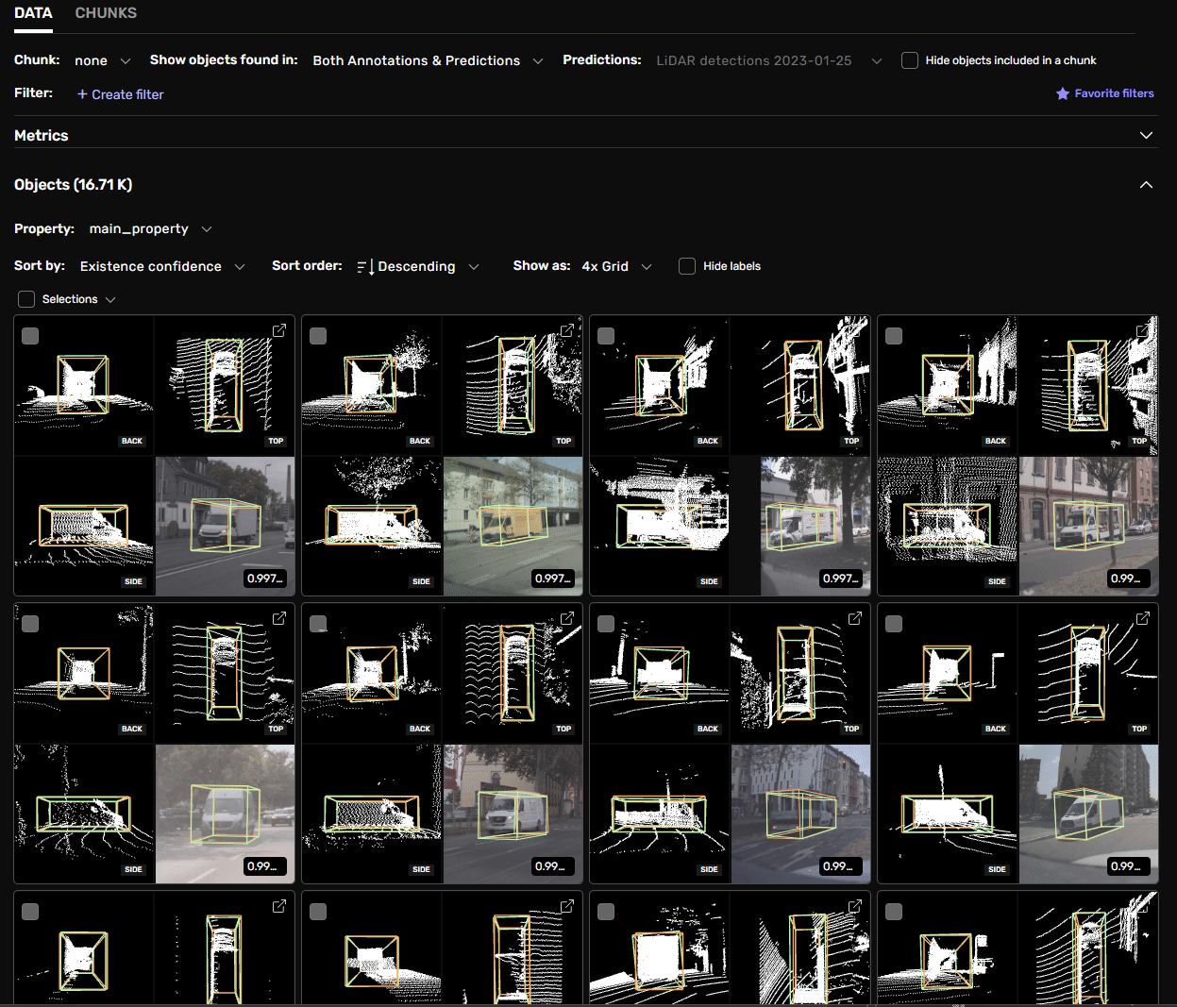
Task: Select second-row second card checkbox
Action: (x=318, y=624)
